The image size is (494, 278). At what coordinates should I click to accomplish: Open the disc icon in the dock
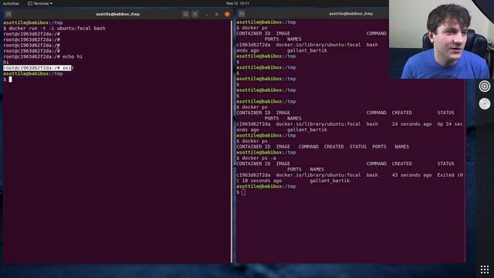[485, 103]
